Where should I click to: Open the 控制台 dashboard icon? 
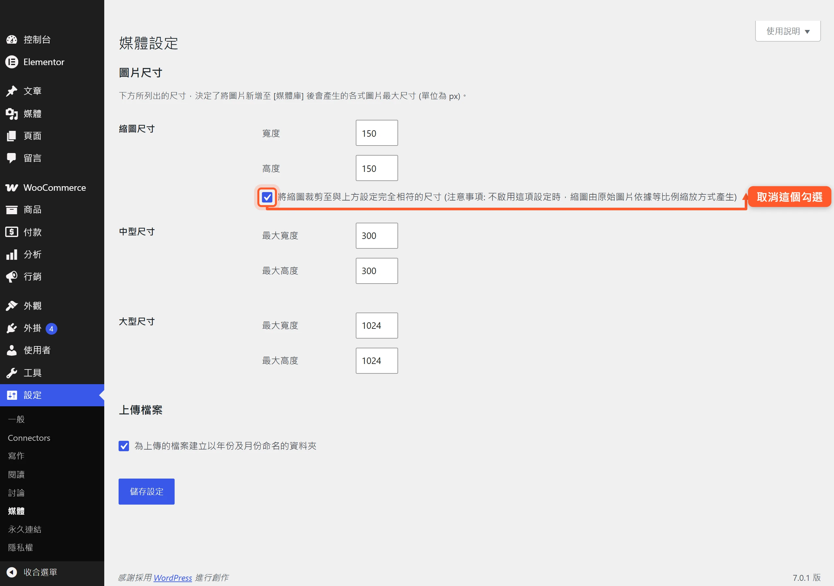pos(12,40)
